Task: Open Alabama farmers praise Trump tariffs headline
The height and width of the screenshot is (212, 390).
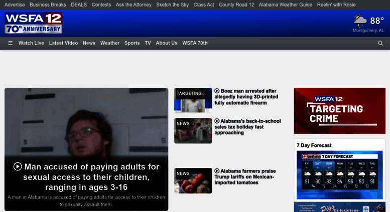Action: point(245,177)
